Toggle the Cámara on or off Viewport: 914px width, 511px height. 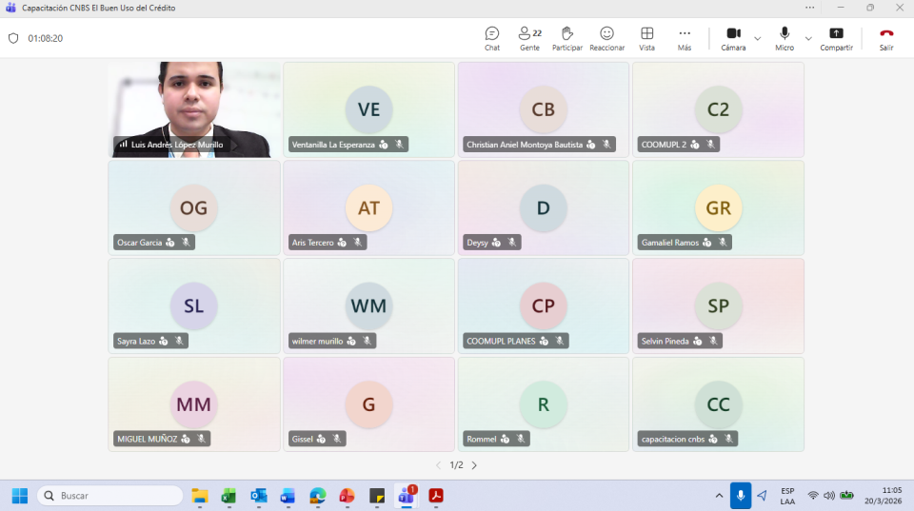[733, 38]
